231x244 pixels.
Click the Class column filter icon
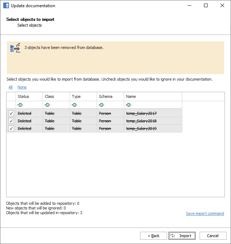tap(47, 105)
